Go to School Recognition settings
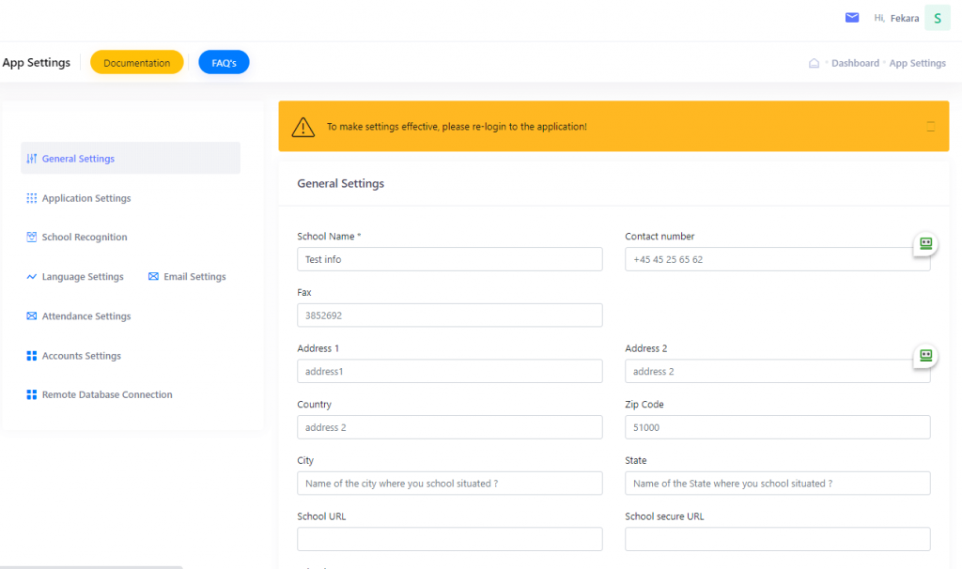 coord(84,238)
